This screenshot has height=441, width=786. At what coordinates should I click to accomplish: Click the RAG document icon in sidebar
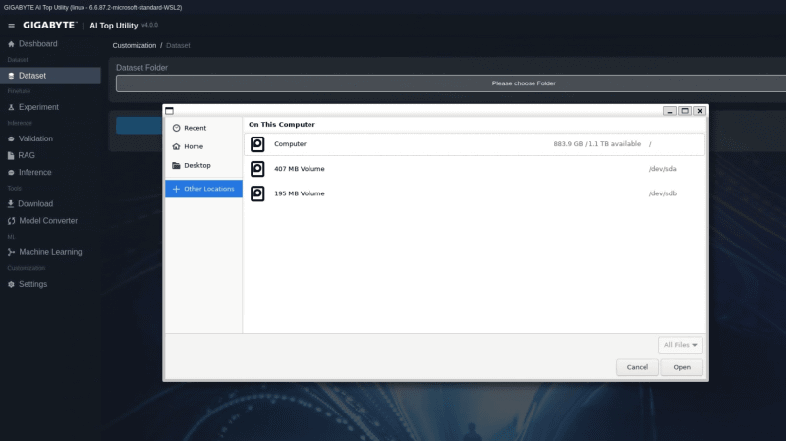point(11,156)
